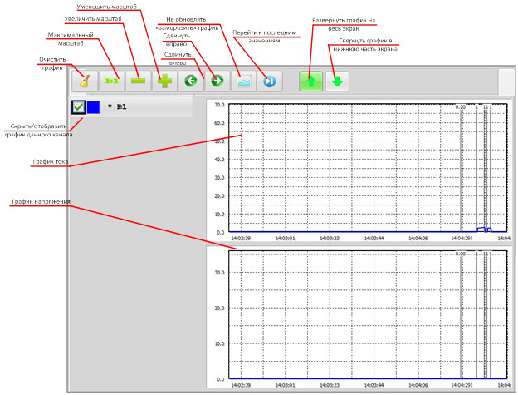
Task: Expand the graph to full screen with up arrow
Action: [311, 81]
